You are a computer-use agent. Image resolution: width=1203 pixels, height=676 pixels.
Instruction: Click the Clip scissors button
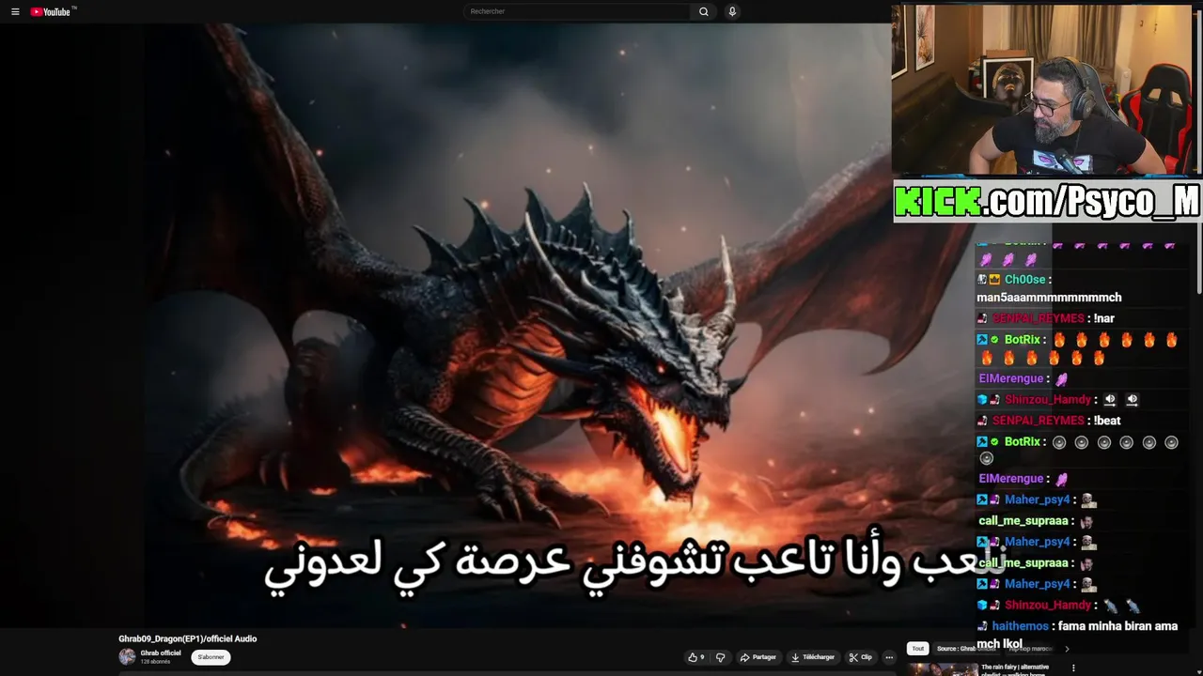coord(860,657)
